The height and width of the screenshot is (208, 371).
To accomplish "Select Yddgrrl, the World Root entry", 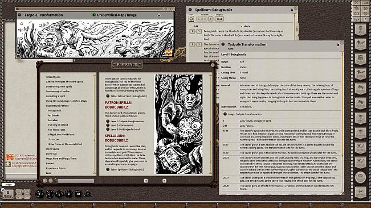I will click(61, 135).
